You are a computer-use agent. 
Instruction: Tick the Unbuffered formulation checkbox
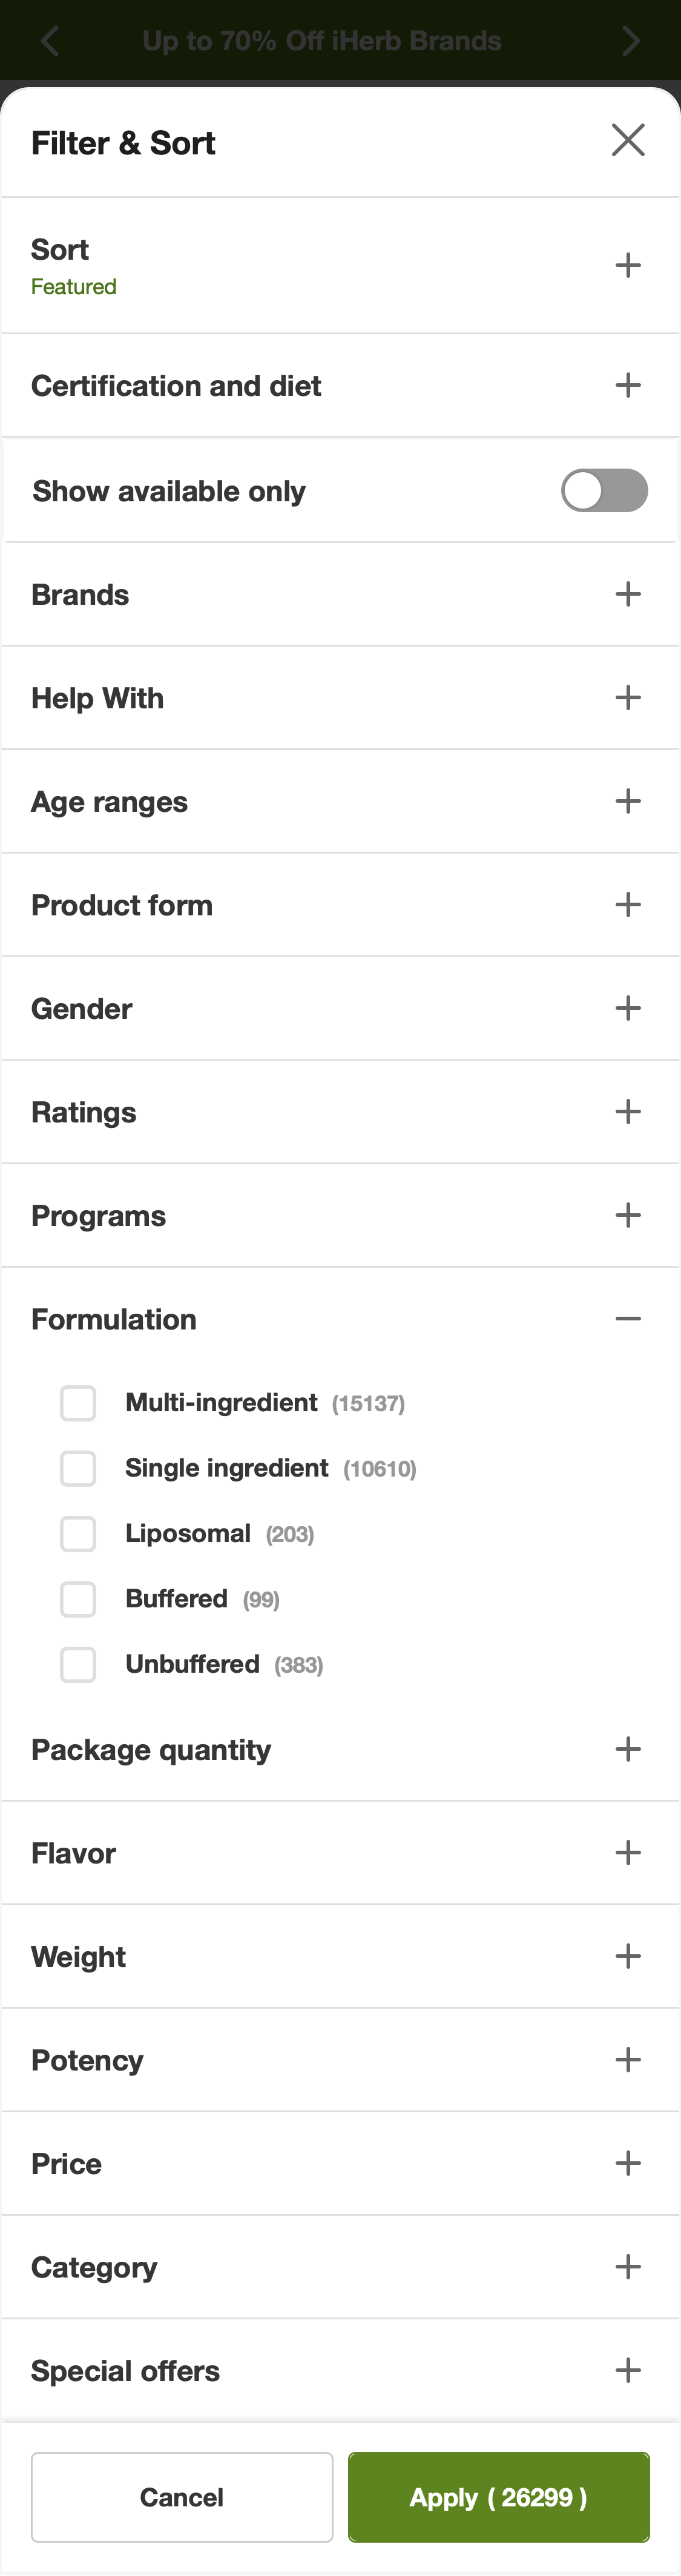pyautogui.click(x=78, y=1665)
